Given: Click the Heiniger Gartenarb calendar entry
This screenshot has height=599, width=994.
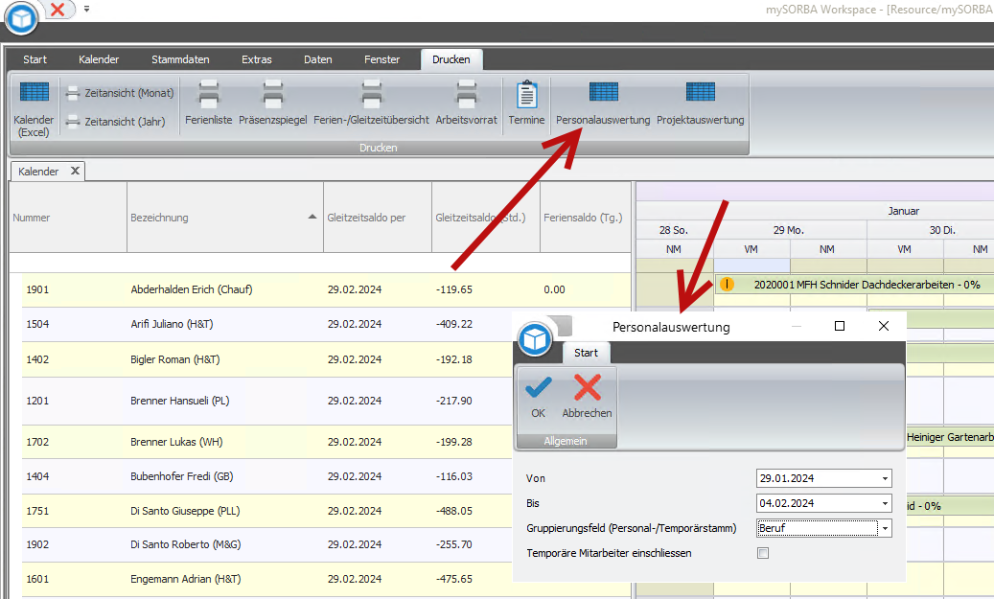Looking at the screenshot, I should [950, 437].
